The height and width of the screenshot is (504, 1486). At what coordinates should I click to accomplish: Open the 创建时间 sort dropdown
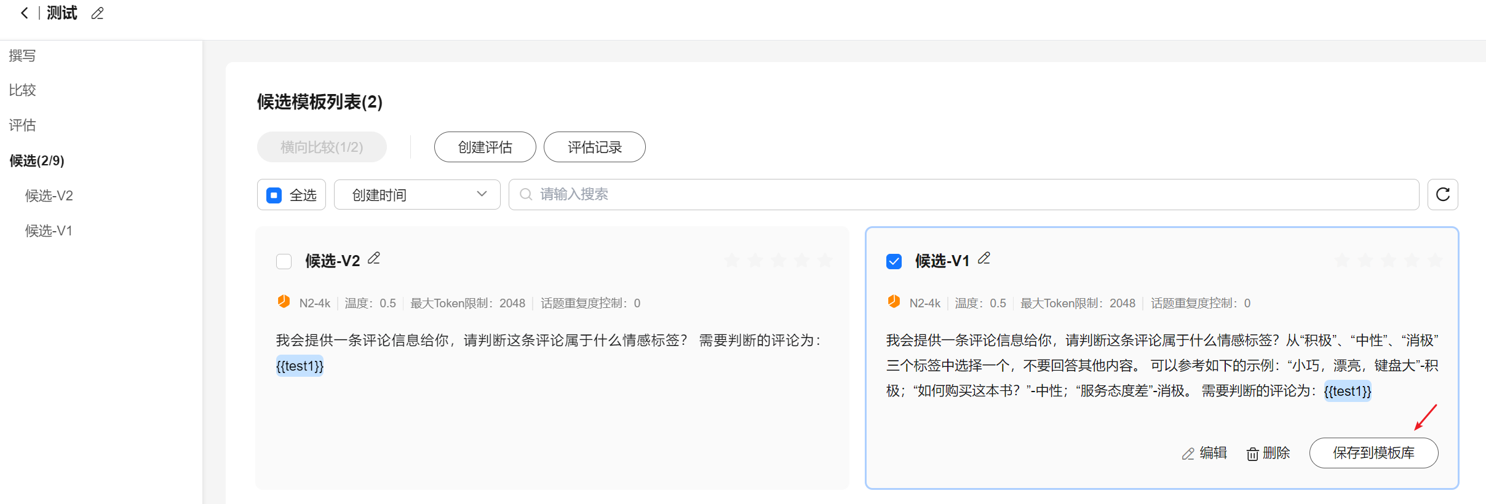click(x=417, y=195)
